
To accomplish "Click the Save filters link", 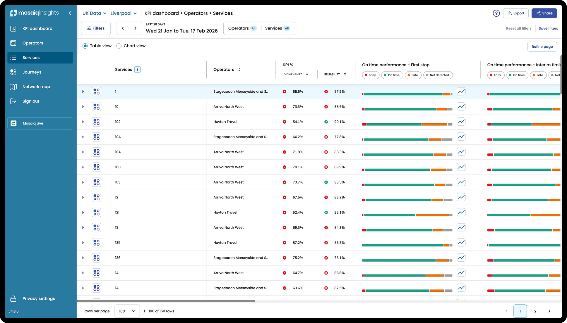I will click(x=548, y=28).
